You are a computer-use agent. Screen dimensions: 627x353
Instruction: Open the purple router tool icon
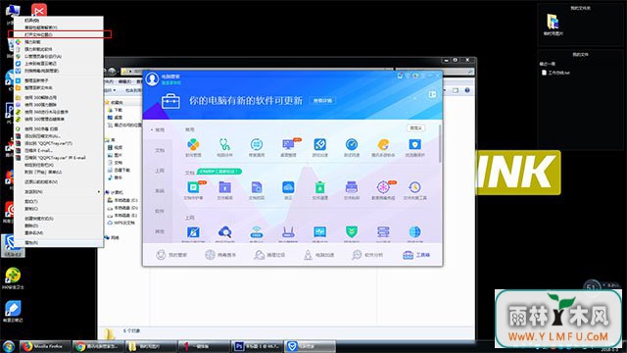[x=288, y=232]
